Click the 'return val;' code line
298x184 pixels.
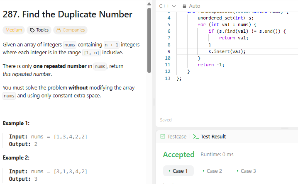point(234,38)
